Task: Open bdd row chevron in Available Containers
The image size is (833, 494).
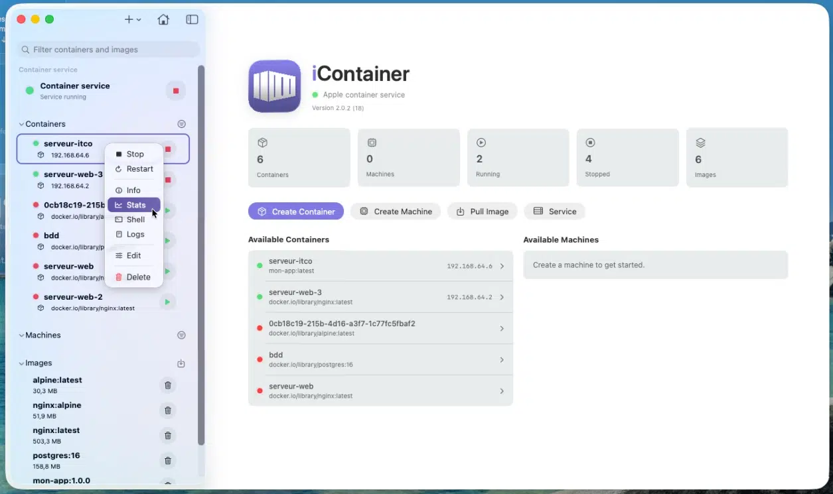Action: click(x=502, y=359)
